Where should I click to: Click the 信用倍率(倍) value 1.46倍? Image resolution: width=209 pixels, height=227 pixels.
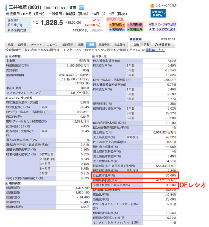[x=85, y=207]
